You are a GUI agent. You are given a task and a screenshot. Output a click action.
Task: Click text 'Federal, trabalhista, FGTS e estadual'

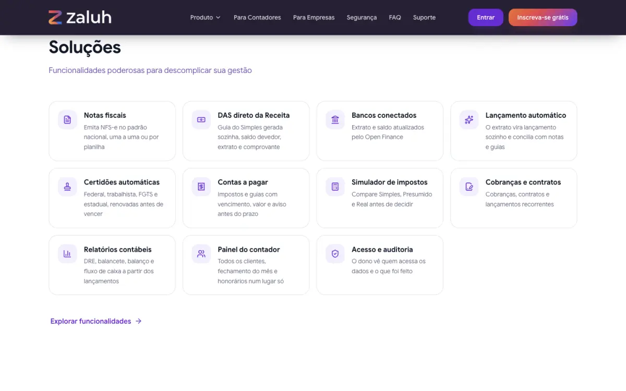click(x=121, y=199)
